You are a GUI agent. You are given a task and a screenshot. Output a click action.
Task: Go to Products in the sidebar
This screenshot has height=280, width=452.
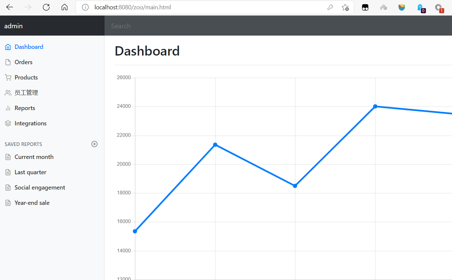coord(26,77)
